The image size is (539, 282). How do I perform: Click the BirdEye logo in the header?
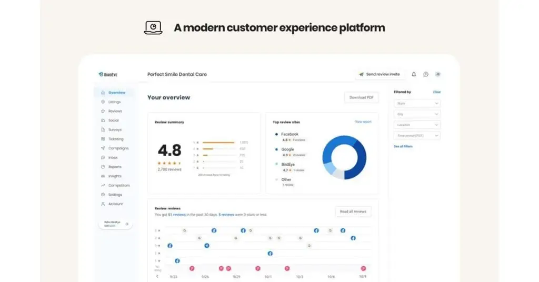click(x=108, y=74)
